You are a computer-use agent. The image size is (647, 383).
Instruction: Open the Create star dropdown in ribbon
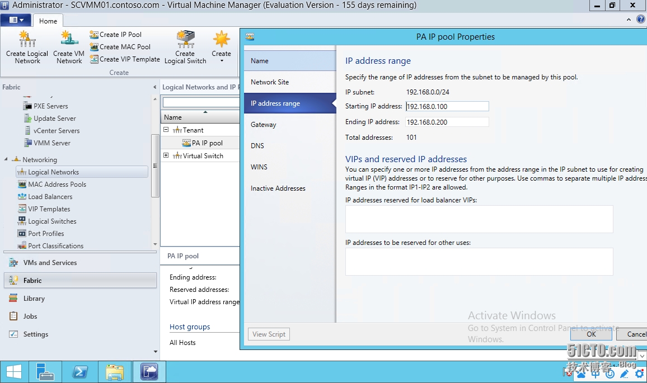[x=222, y=46]
